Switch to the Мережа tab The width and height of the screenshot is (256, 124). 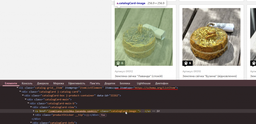(58, 83)
